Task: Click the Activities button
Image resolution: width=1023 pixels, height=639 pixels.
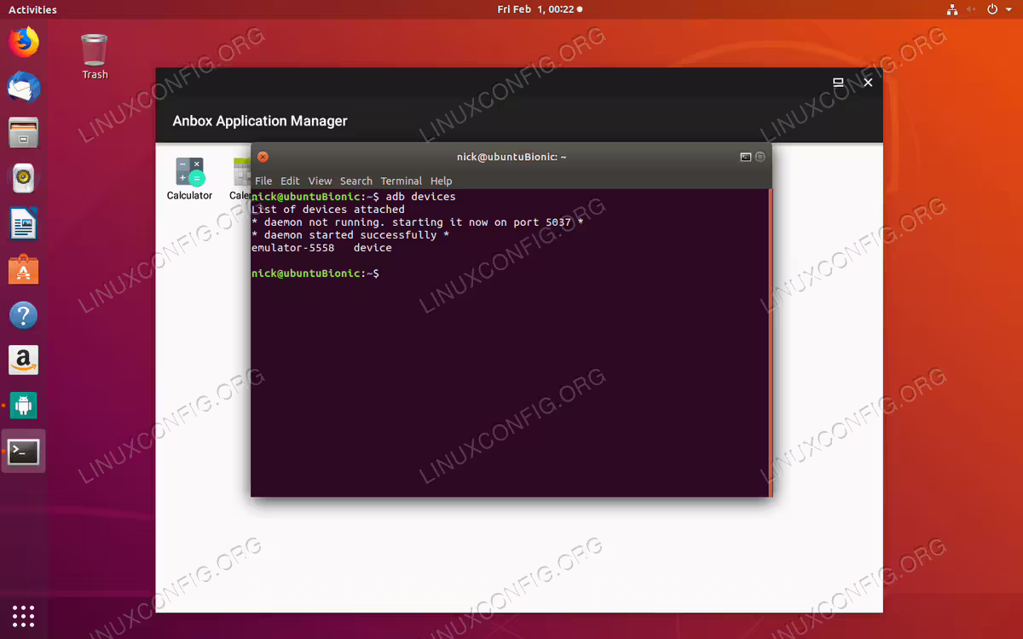Action: (32, 9)
